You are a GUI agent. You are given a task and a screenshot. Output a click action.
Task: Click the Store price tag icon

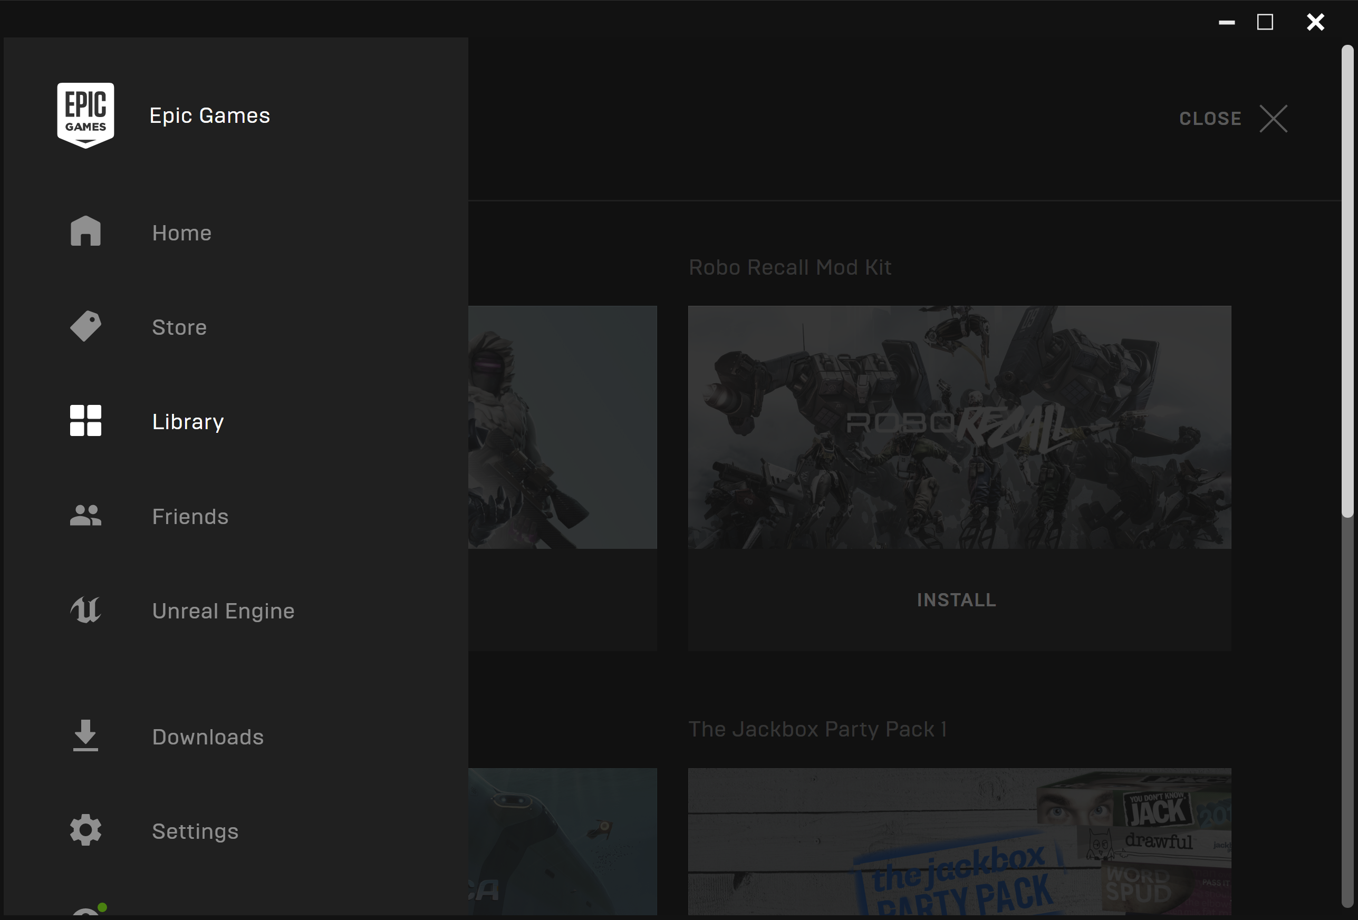click(85, 326)
